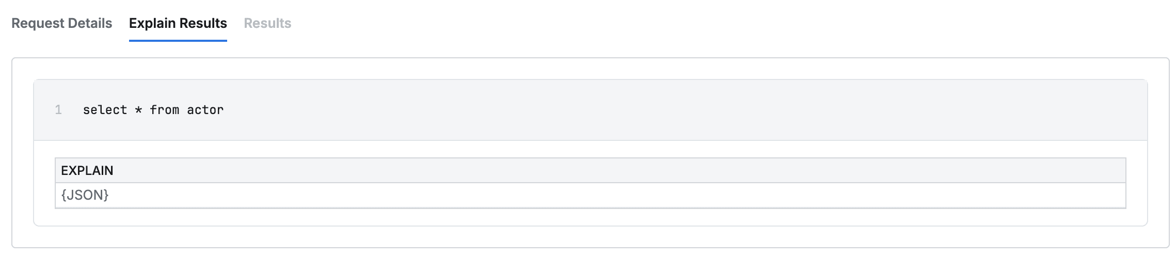Click the "from" keyword in the query

[x=164, y=110]
